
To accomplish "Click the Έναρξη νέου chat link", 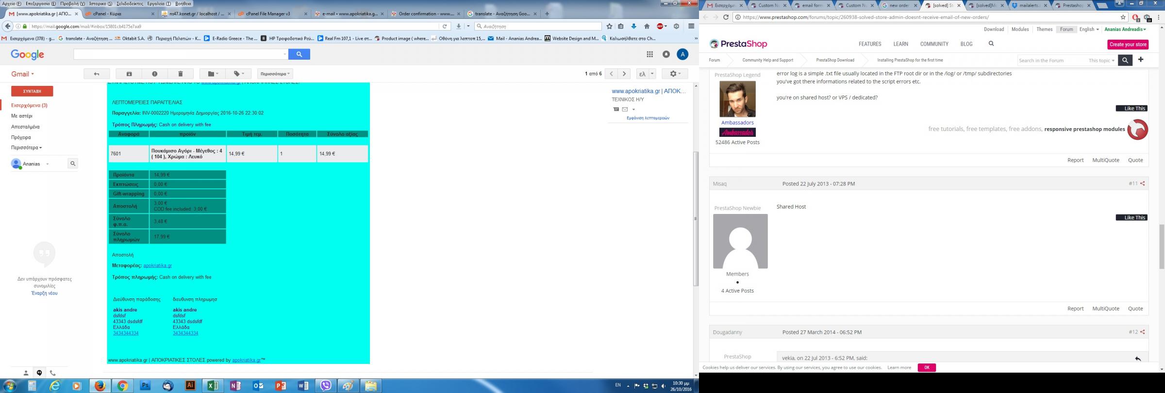I will (x=44, y=293).
